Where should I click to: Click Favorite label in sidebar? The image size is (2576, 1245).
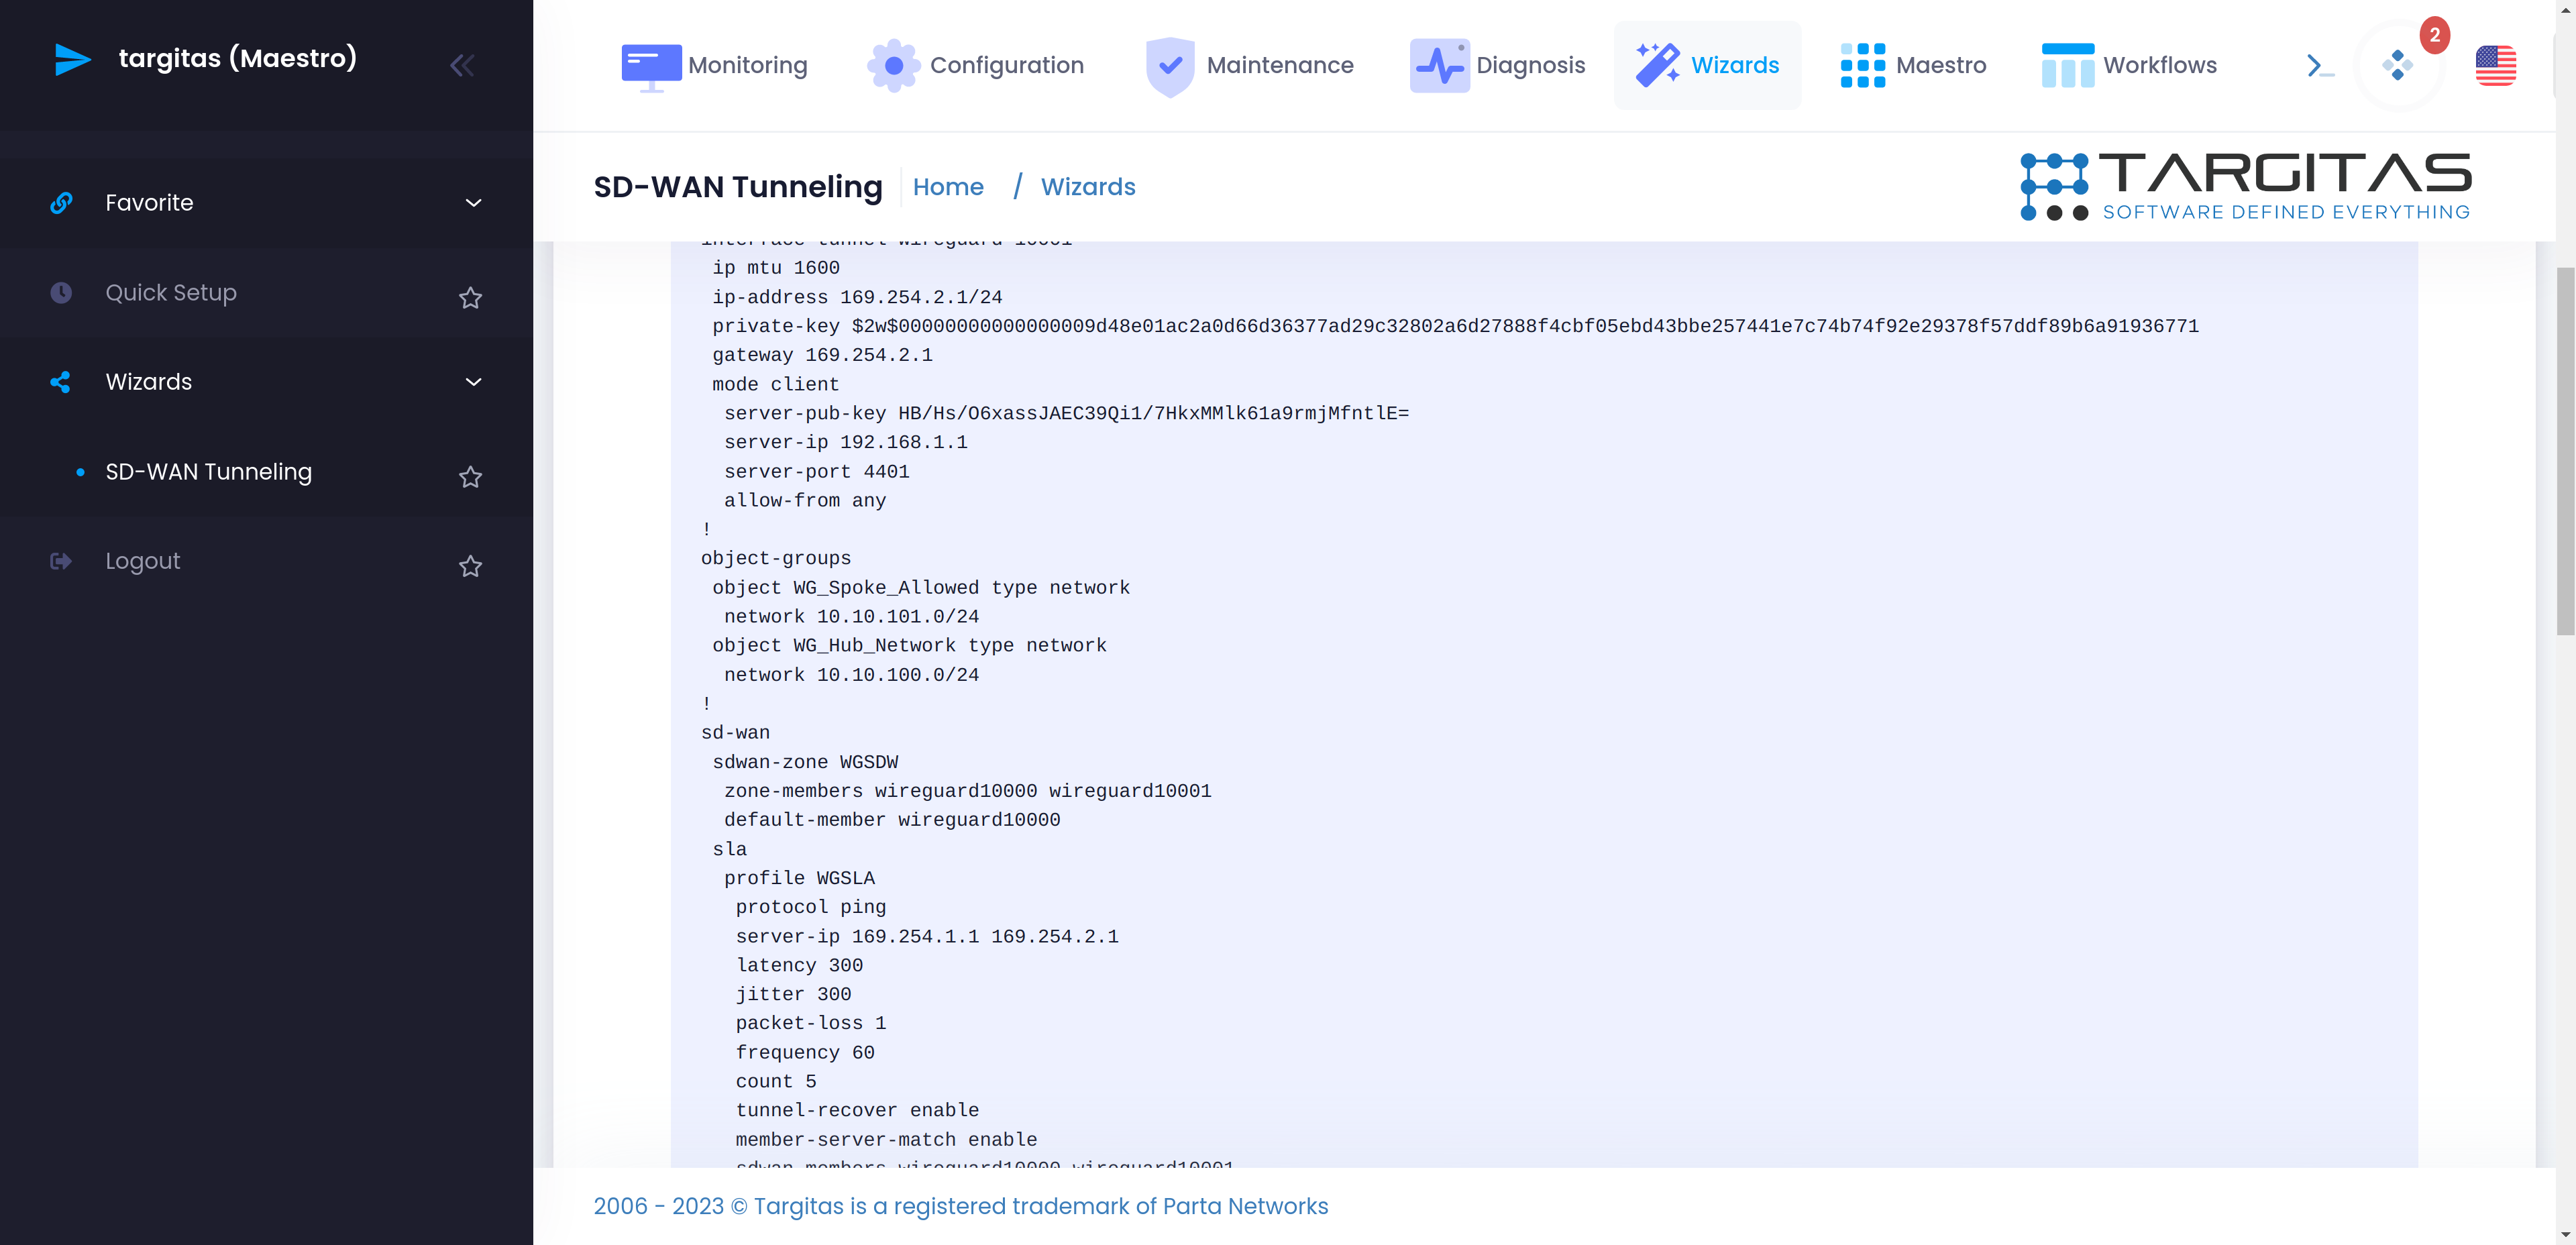[149, 203]
